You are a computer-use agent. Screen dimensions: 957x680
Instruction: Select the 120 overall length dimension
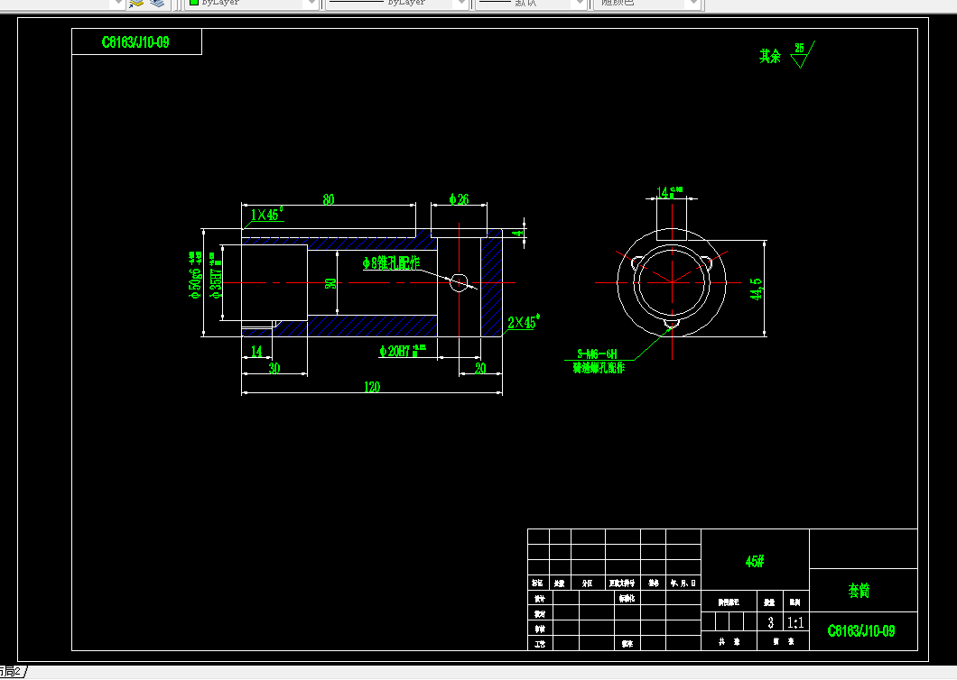372,387
